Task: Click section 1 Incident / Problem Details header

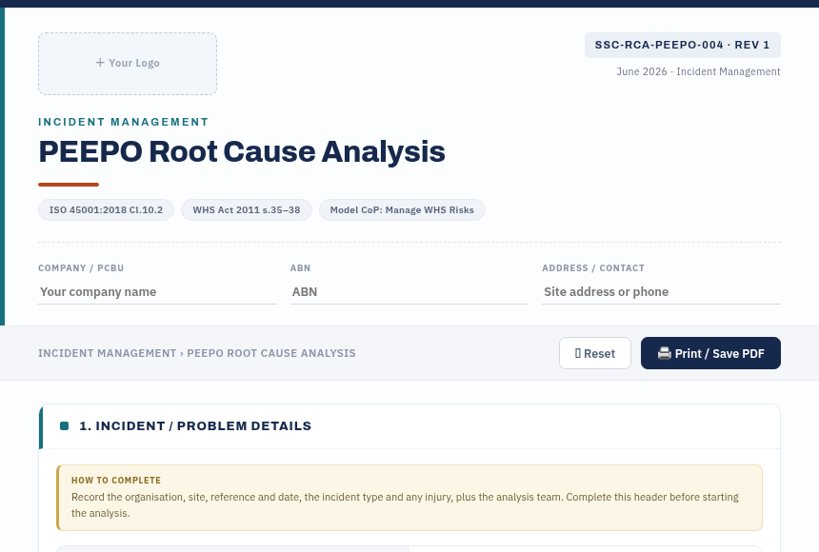Action: pos(409,426)
